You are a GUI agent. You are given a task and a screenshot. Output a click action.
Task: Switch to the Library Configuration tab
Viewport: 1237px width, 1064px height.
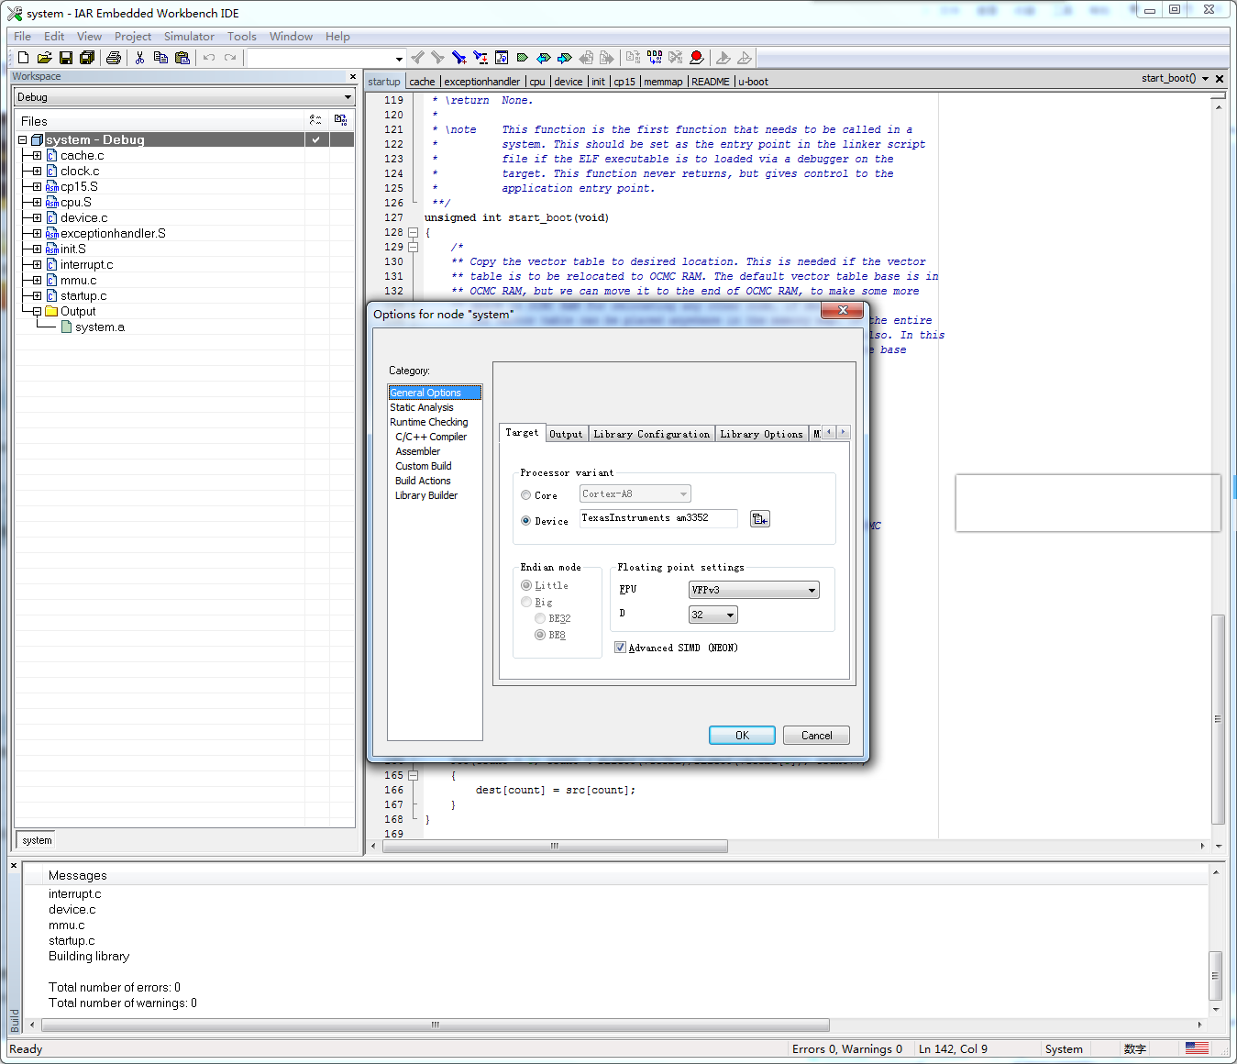[651, 434]
